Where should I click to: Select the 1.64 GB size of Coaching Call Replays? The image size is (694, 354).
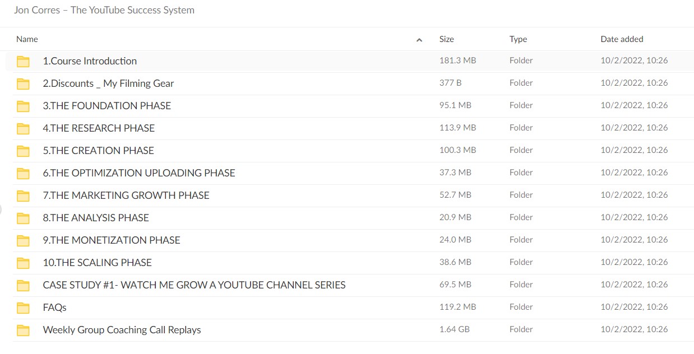[454, 329]
